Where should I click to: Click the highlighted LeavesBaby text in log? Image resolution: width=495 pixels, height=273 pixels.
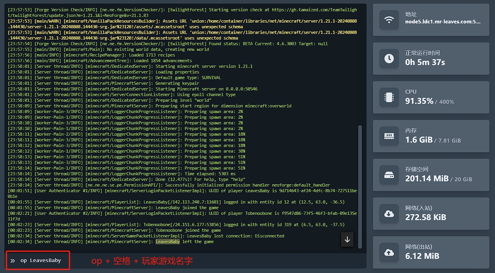coord(168,241)
